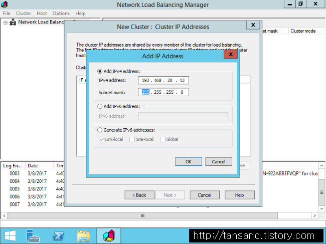Viewport: 326px width, 244px height.
Task: Select log entry 0003
Action: coord(15,173)
